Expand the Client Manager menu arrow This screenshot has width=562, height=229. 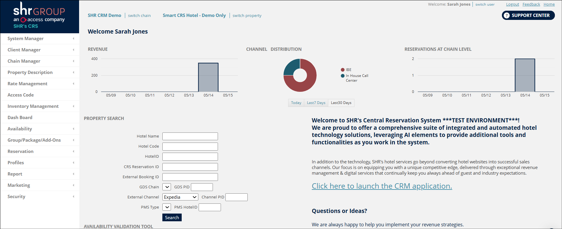coord(73,50)
